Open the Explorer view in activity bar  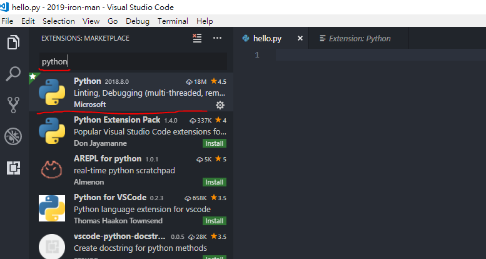tap(13, 43)
